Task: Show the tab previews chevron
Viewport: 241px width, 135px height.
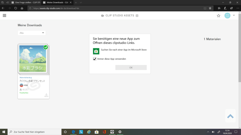Action: click(81, 2)
